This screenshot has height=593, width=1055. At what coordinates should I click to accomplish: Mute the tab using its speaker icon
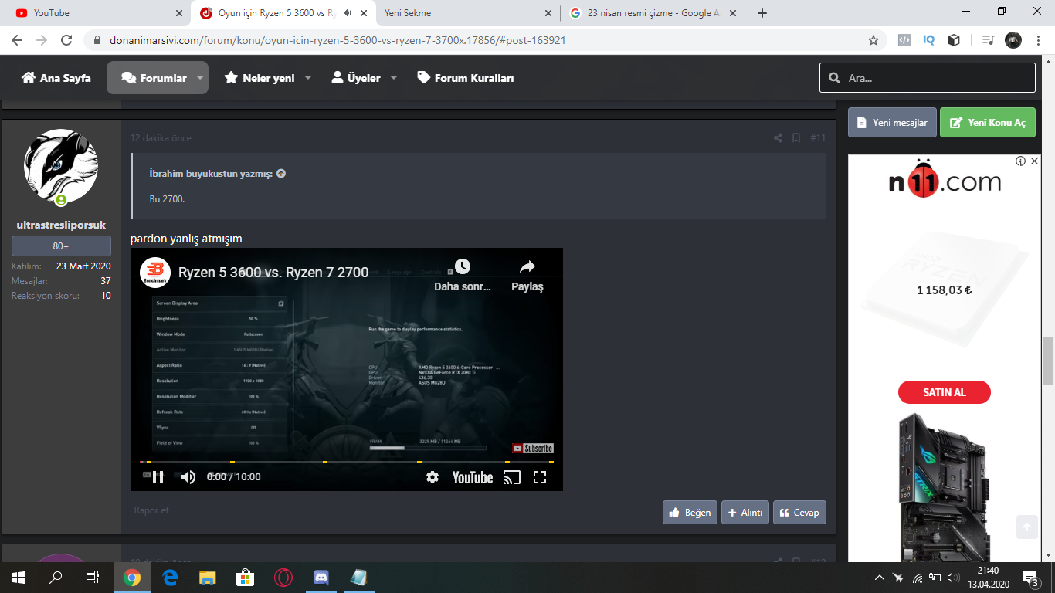pos(347,13)
